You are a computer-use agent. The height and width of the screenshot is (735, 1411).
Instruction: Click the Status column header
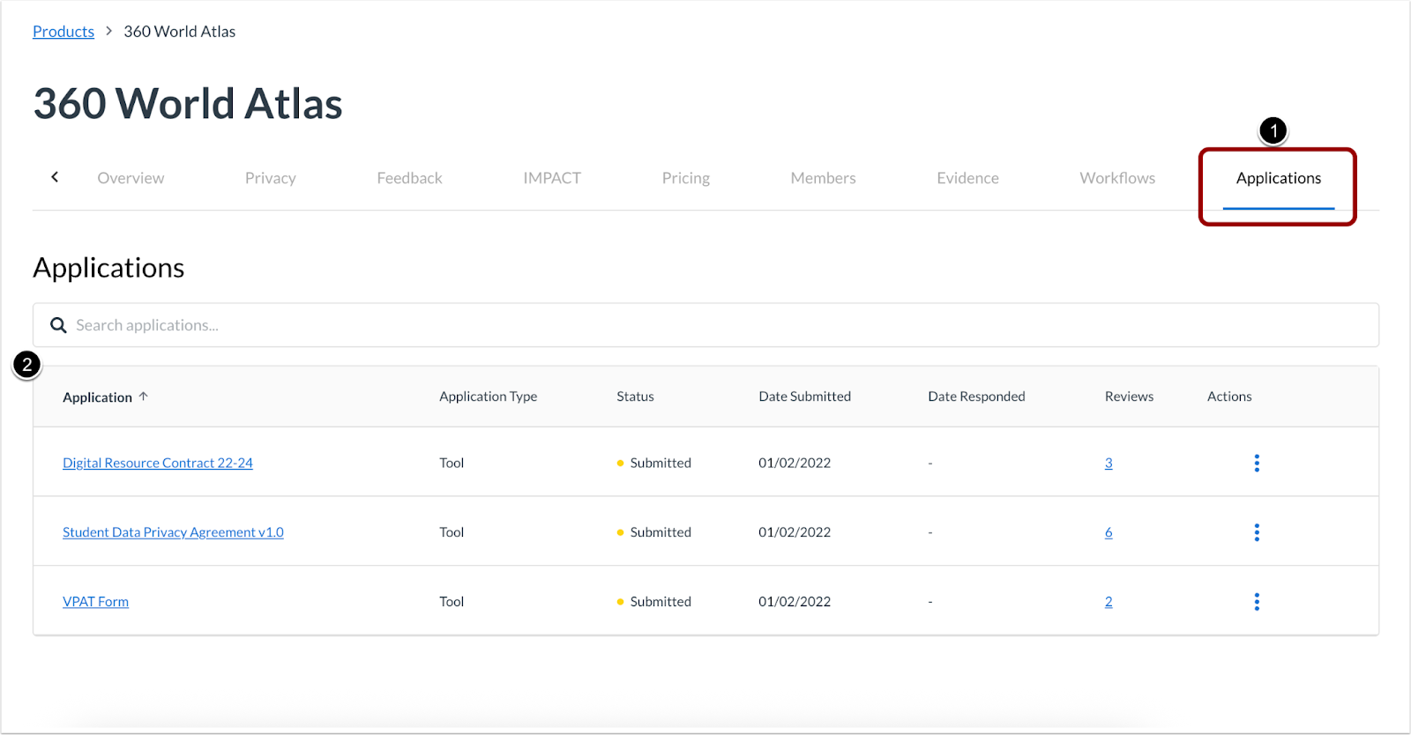(635, 397)
